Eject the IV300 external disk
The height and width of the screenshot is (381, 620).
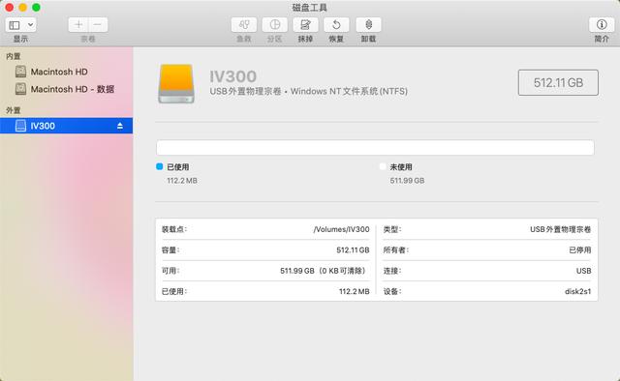[x=120, y=126]
